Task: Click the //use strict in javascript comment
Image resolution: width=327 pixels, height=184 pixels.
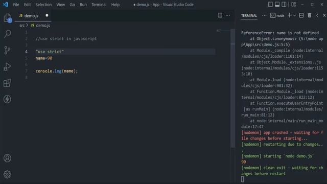Action: (x=66, y=39)
